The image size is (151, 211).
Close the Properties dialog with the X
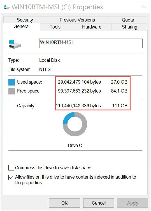pos(144,7)
